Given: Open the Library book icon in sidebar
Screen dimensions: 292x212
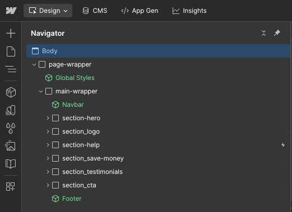Looking at the screenshot, I should pyautogui.click(x=11, y=164).
